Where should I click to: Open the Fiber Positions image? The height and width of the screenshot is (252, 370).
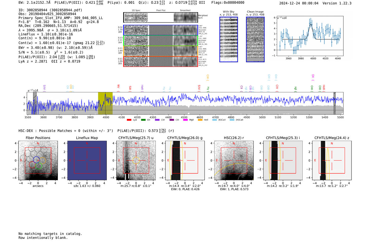38,161
